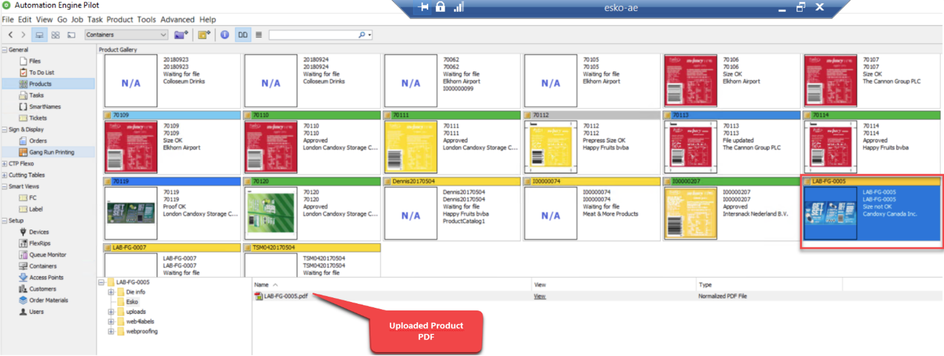Open the To Do List view
This screenshot has width=944, height=356.
(41, 73)
